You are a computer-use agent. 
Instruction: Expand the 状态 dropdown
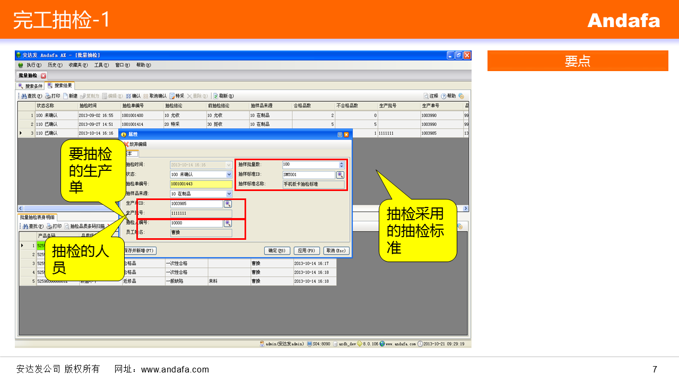pos(229,175)
